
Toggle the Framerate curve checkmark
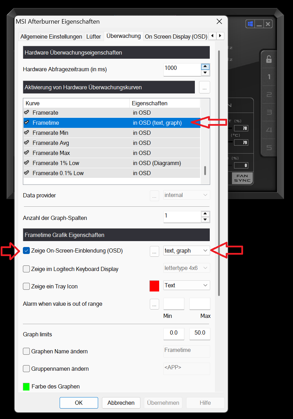(26, 113)
